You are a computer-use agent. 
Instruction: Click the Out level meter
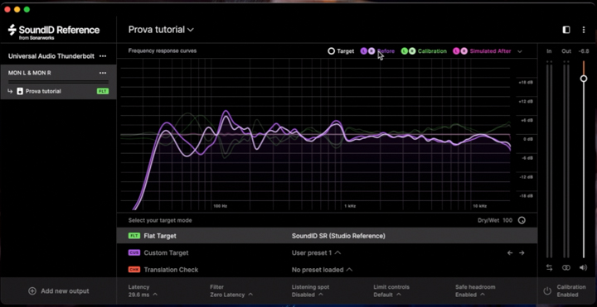coord(566,160)
